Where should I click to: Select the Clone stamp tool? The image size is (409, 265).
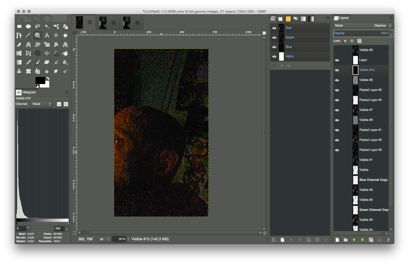(x=19, y=71)
